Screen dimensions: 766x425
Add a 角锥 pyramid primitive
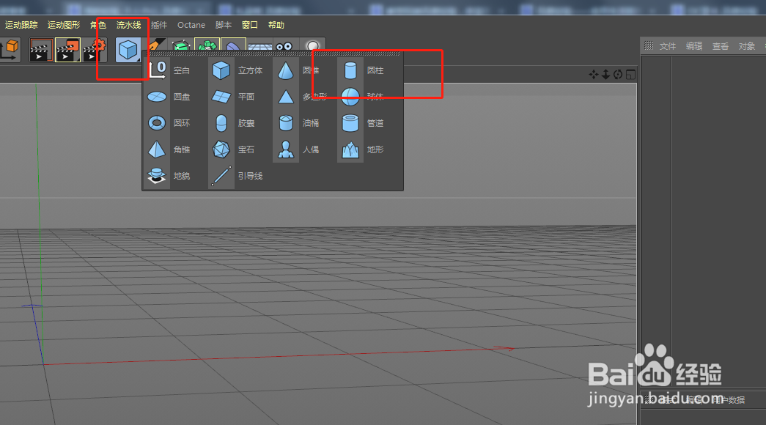[169, 149]
